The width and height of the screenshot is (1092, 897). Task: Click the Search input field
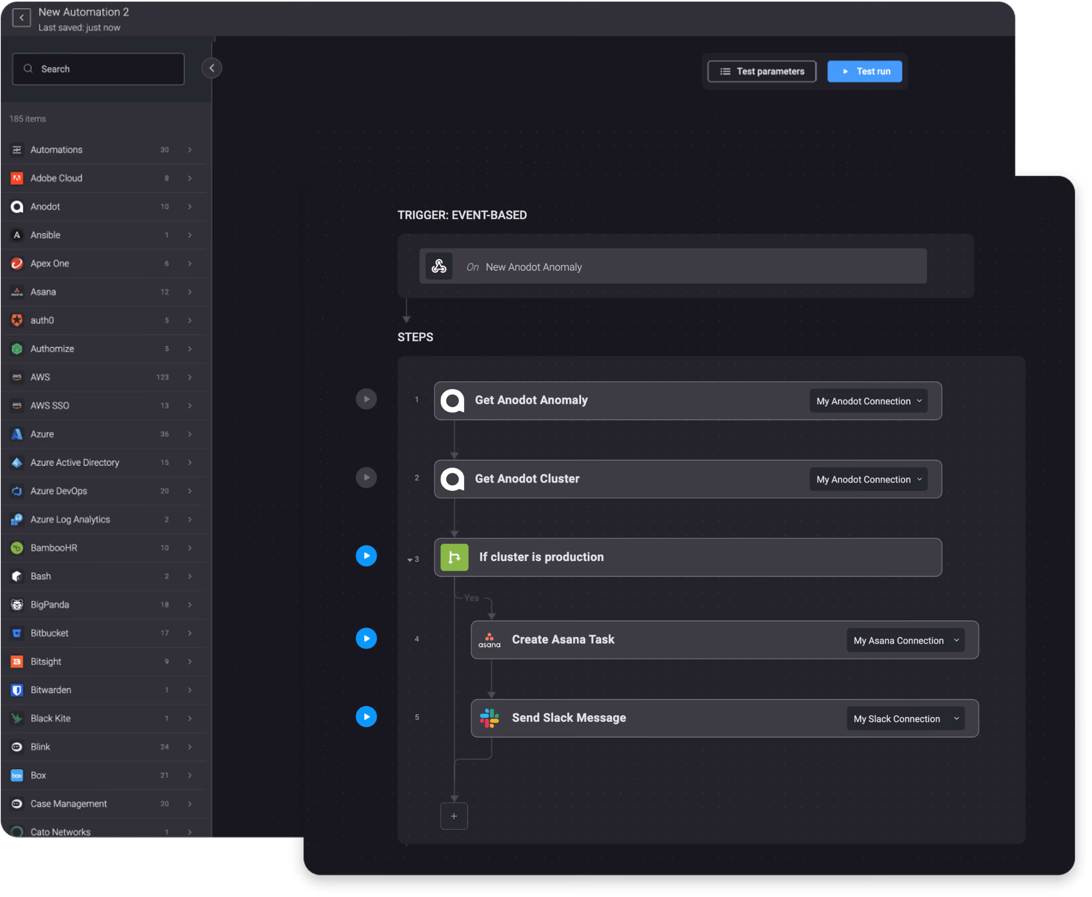[x=98, y=69]
